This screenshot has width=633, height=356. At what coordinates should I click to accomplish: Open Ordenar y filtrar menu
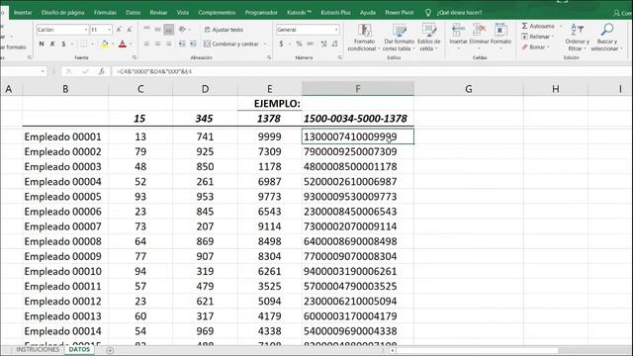(x=577, y=38)
